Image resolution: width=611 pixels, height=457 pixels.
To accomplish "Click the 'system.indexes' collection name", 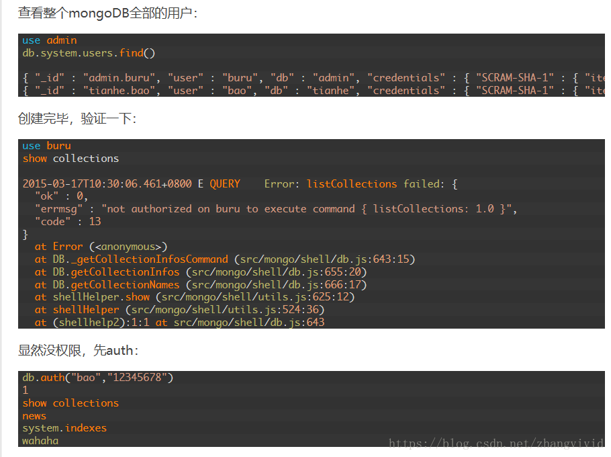I will point(64,428).
